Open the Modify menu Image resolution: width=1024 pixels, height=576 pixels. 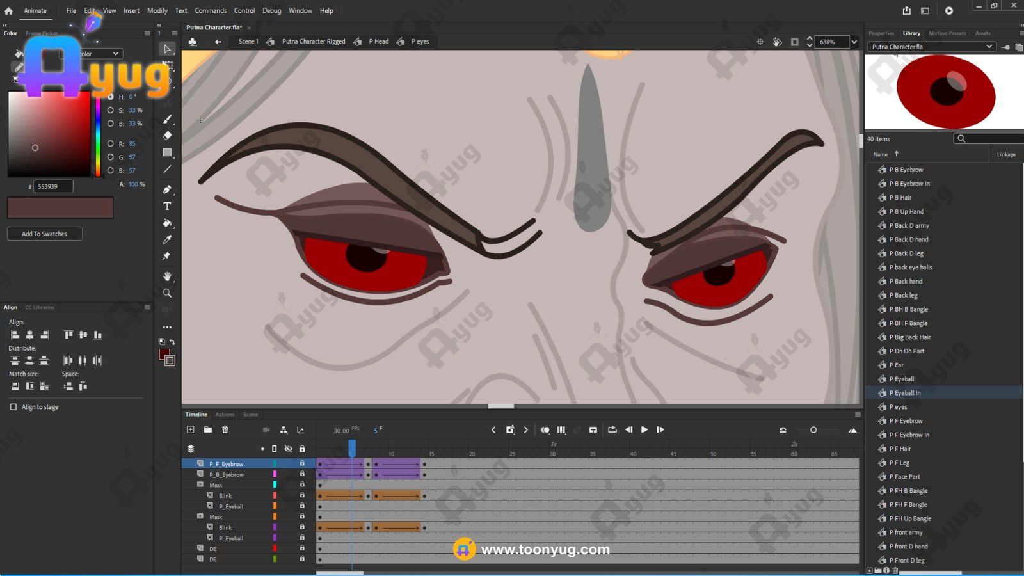click(x=157, y=10)
